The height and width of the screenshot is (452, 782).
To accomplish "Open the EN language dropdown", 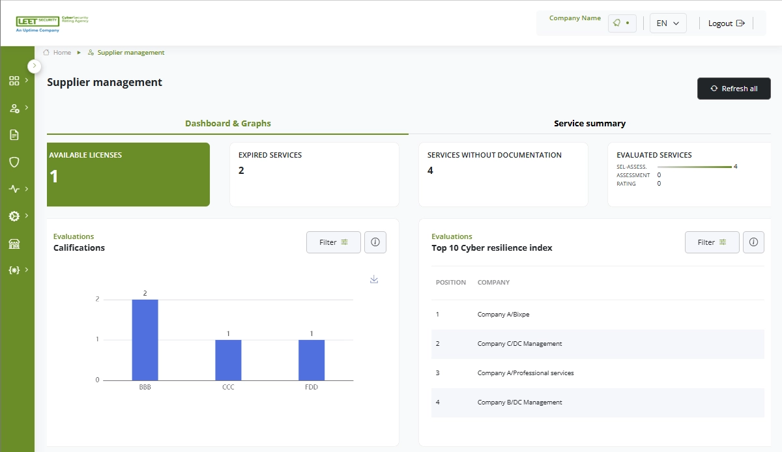I will [x=668, y=23].
